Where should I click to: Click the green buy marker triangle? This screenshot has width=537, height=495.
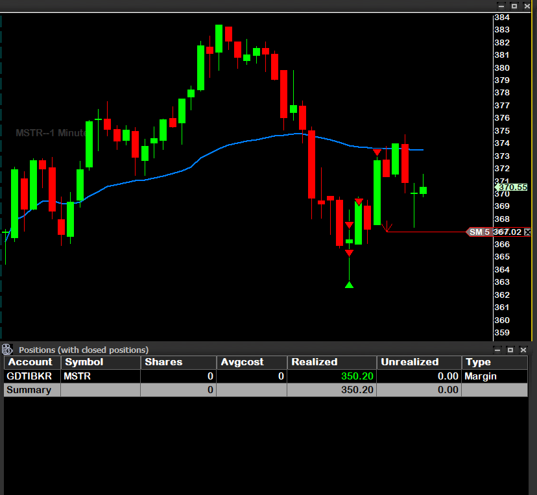(x=349, y=285)
